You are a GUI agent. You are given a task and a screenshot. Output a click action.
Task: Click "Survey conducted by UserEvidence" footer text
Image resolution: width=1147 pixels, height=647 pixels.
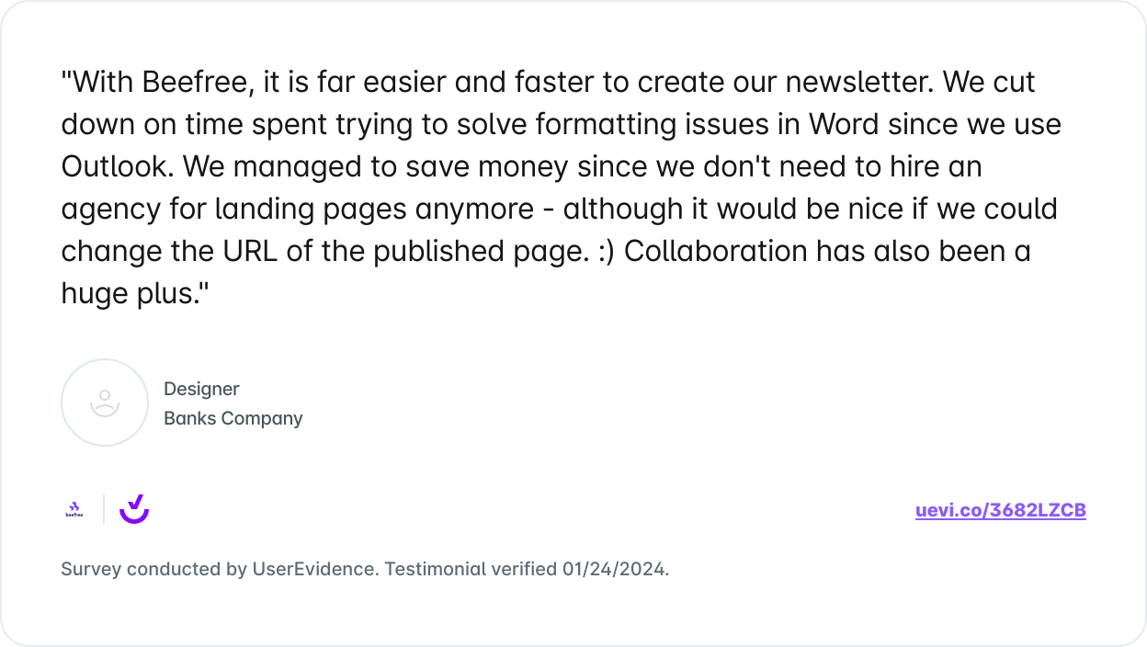click(219, 569)
